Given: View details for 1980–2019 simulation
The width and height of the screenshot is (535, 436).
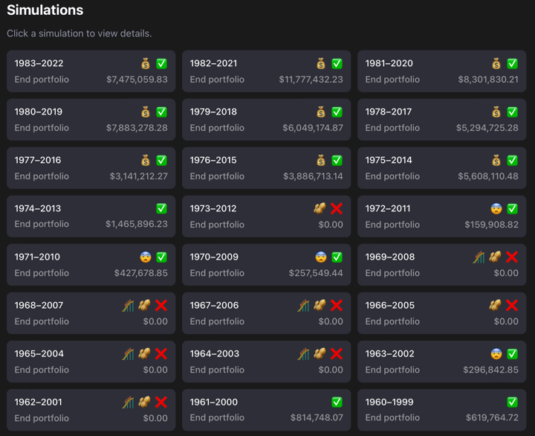Looking at the screenshot, I should click(91, 120).
